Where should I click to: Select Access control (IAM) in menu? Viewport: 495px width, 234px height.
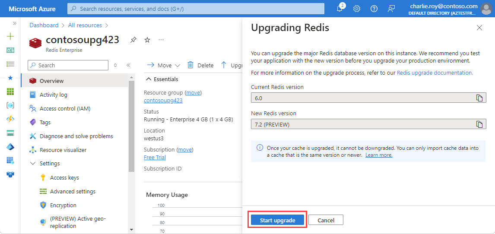click(65, 108)
